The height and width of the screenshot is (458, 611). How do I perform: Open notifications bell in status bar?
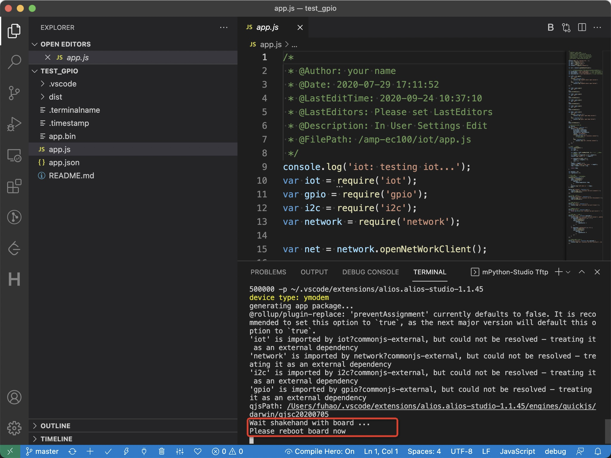[x=598, y=451]
